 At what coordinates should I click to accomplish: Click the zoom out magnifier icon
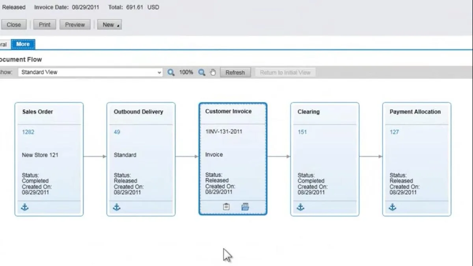(202, 72)
